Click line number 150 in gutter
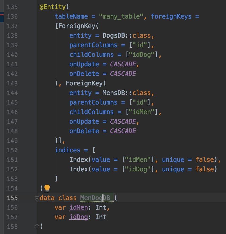The width and height of the screenshot is (226, 234). 12,150
